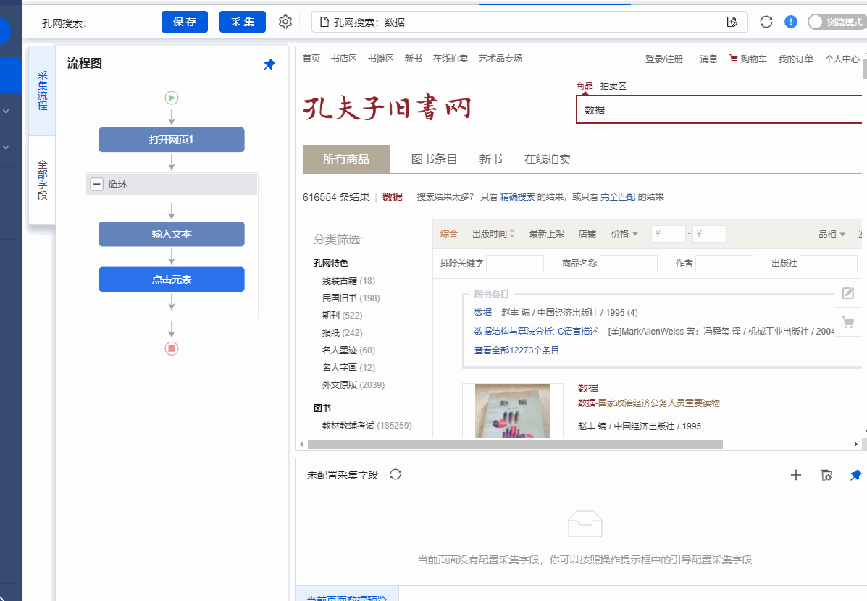The image size is (867, 601).
Task: Select the 新书 results tab
Action: click(x=490, y=159)
